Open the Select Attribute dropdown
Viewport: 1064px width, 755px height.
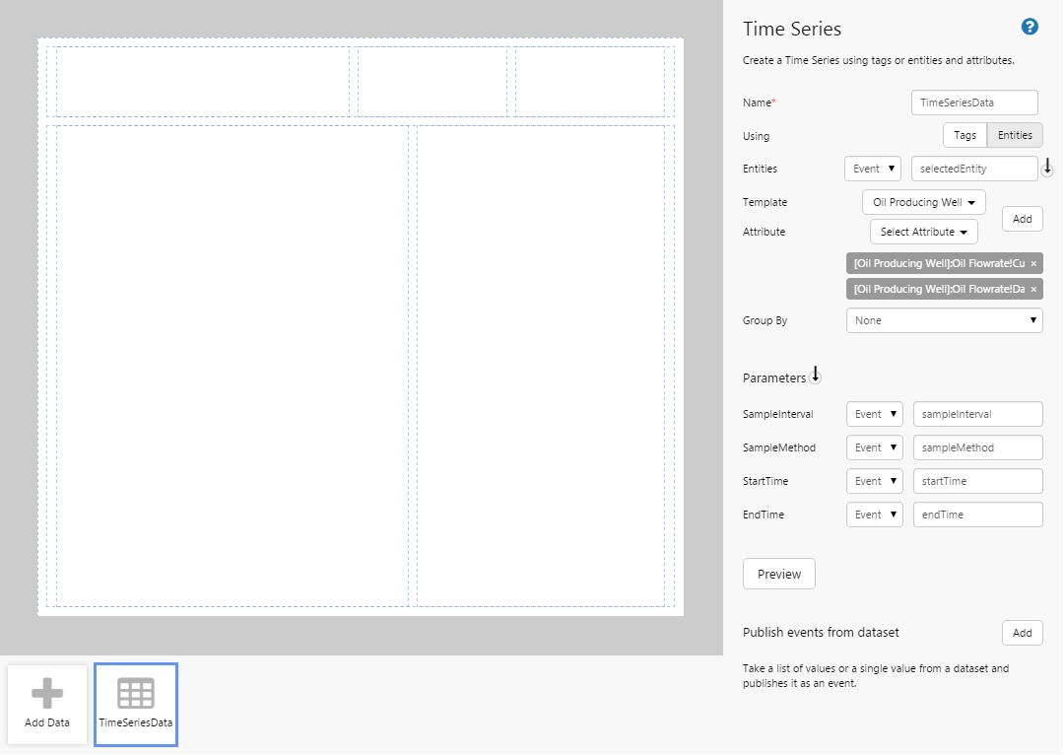click(923, 232)
